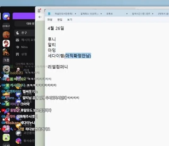Open the Notepad document icon tab

click(49, 14)
